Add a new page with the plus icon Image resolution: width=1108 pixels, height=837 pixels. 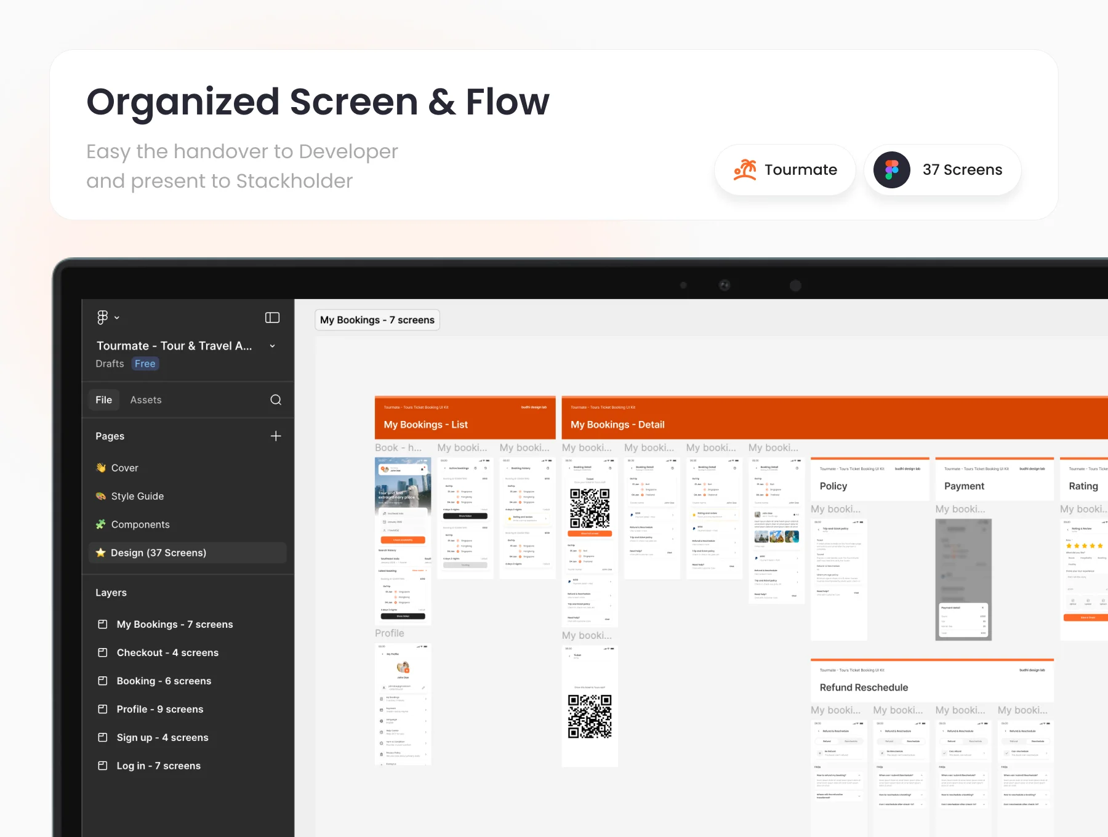(276, 436)
